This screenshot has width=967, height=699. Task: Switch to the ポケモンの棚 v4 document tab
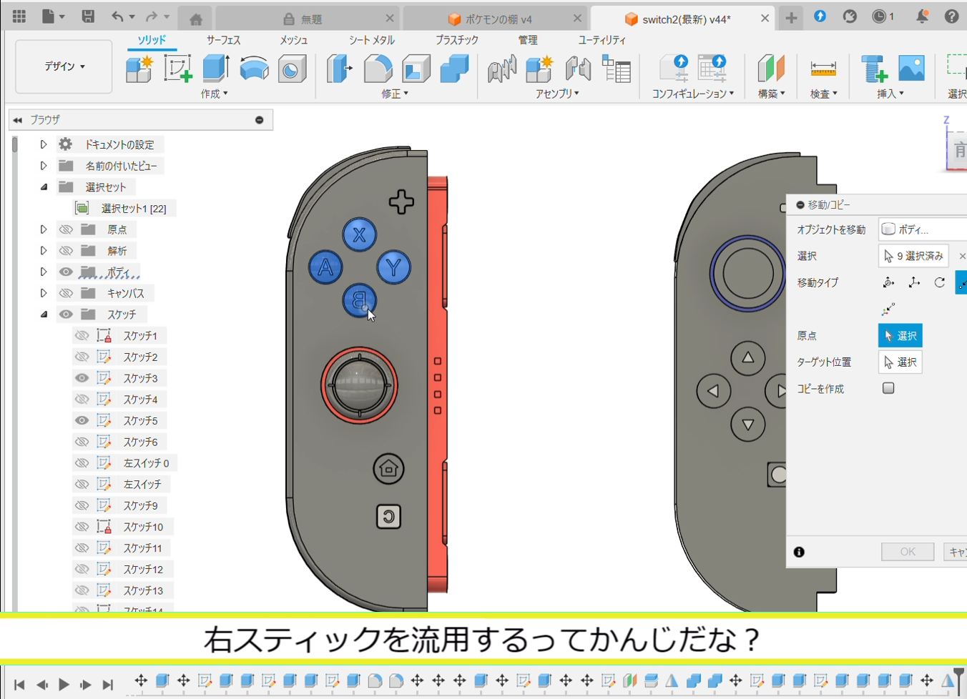496,19
